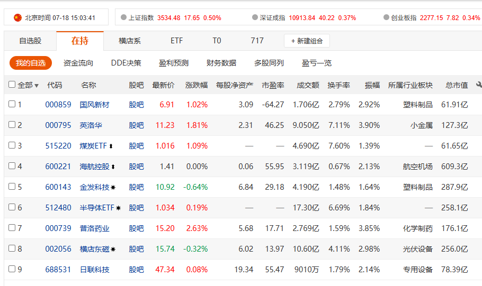Switch to 资金流向 view

coord(78,63)
